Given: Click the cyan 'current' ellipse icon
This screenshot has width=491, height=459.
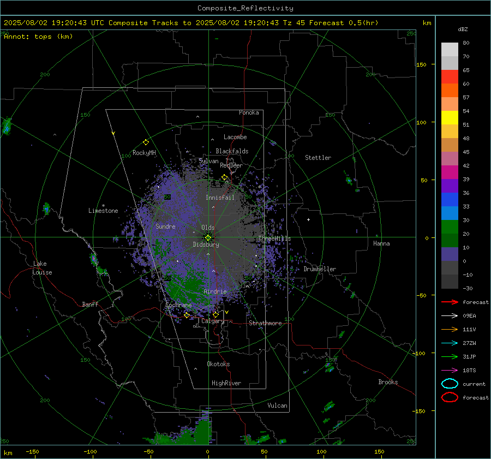Looking at the screenshot, I should click(450, 384).
